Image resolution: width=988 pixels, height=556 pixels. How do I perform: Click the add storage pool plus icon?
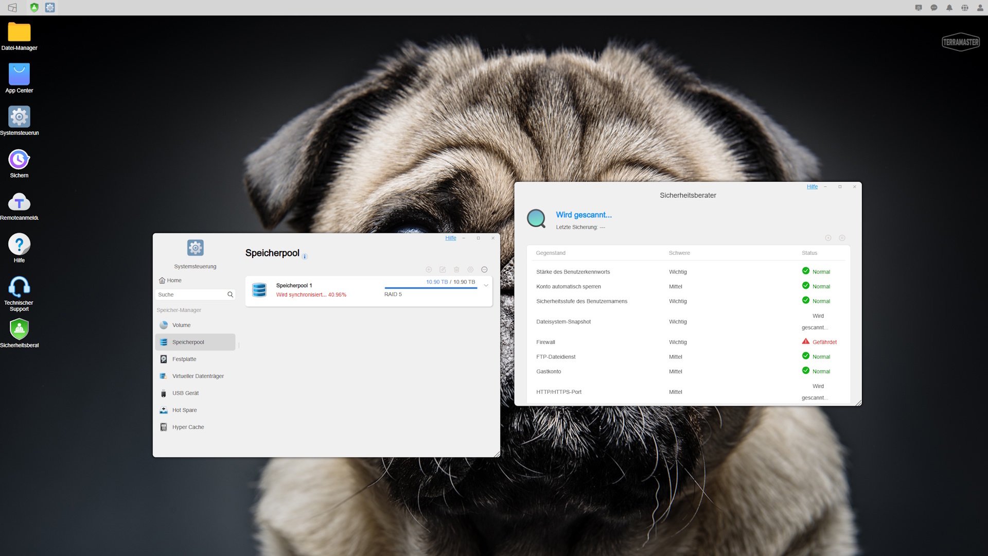click(x=429, y=270)
